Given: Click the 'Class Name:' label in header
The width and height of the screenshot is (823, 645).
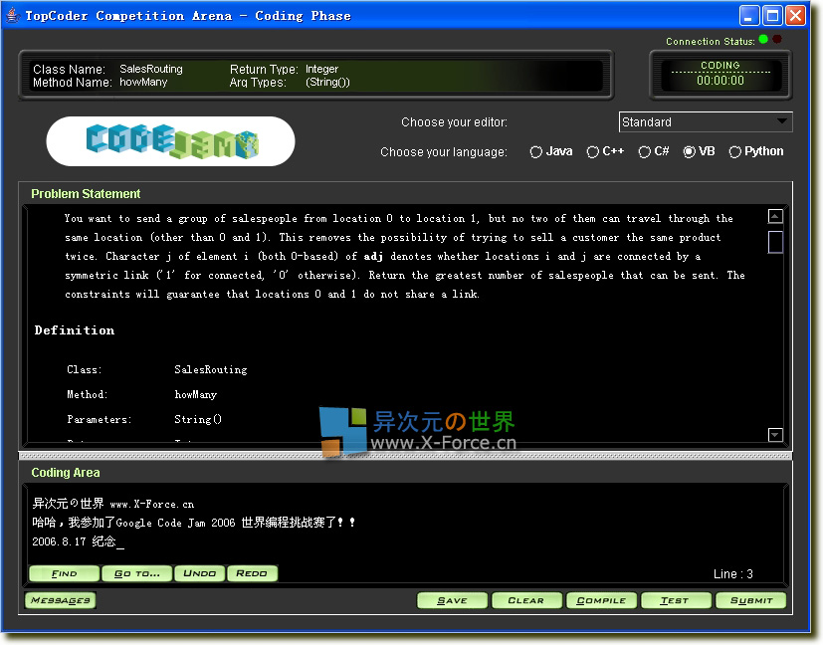Looking at the screenshot, I should click(69, 70).
